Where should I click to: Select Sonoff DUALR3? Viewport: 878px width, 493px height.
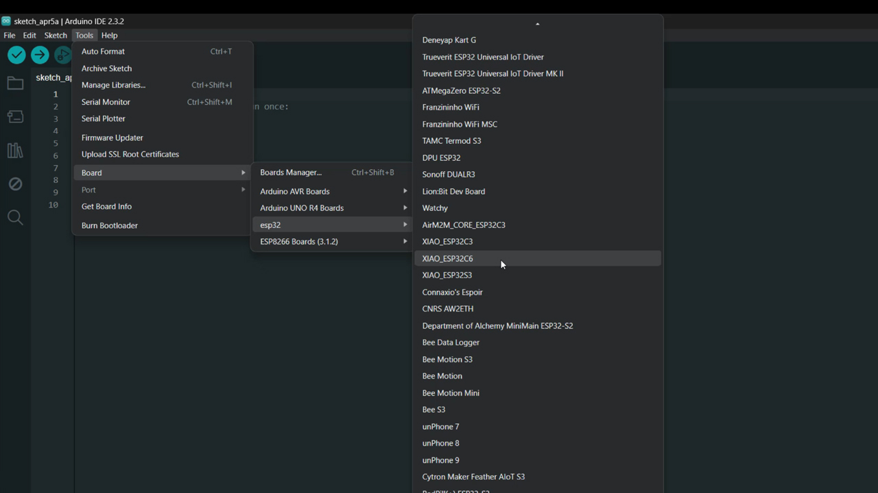click(538, 175)
